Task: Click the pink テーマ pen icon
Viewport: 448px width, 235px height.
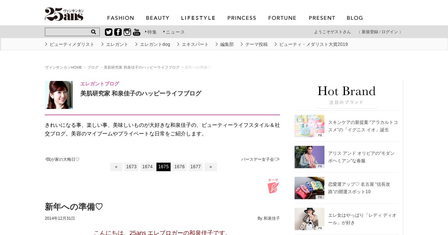Action: tap(273, 186)
